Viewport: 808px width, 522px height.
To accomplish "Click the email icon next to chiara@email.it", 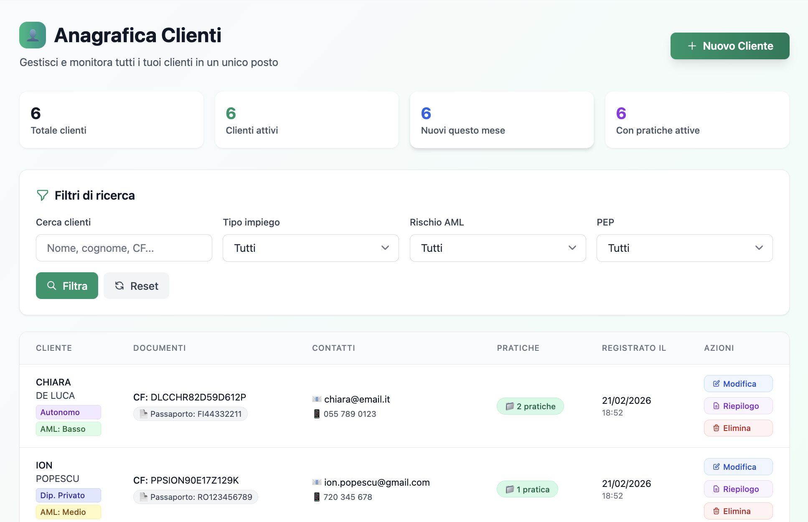I will 317,399.
